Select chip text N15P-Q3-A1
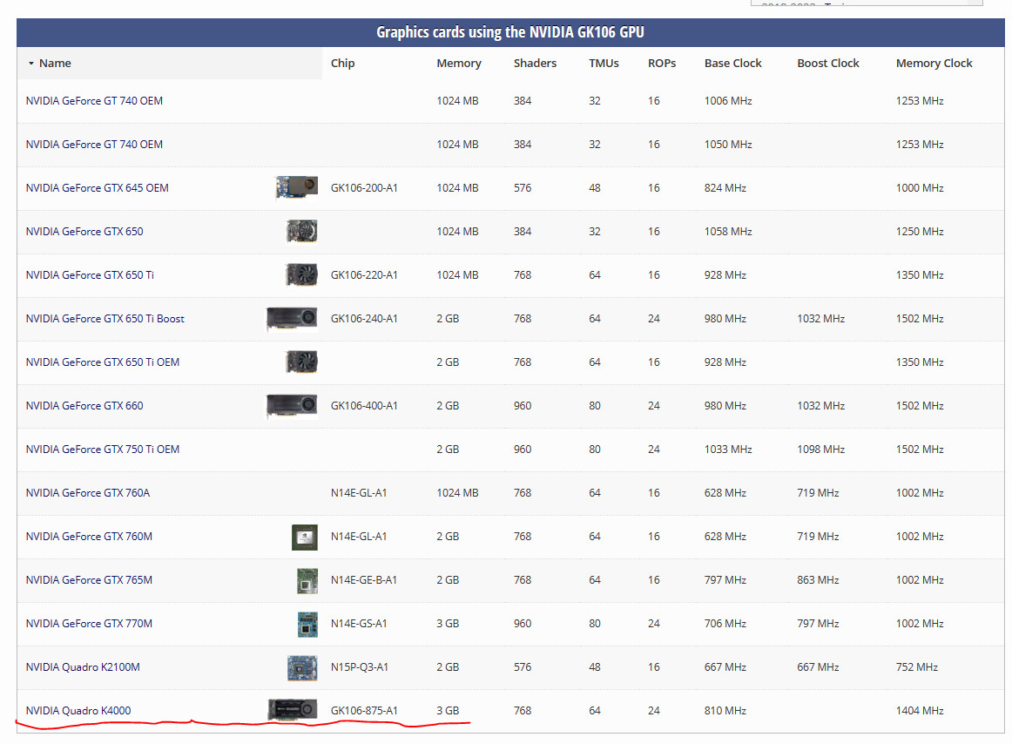Viewport: 1012px width, 744px height. point(360,667)
